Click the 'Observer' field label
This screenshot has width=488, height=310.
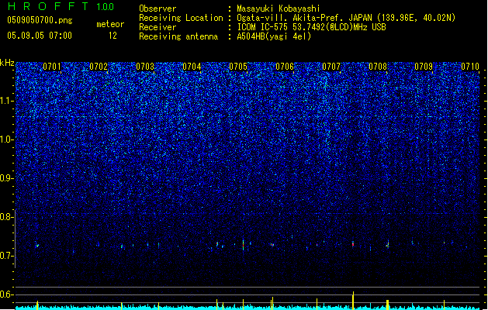point(157,9)
